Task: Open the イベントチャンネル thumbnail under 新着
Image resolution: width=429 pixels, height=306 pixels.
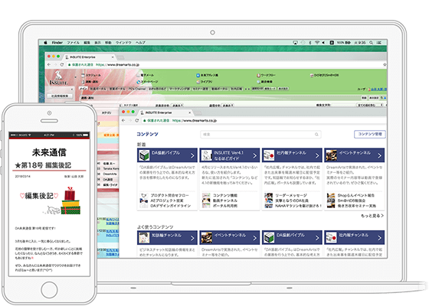Action: [331, 155]
